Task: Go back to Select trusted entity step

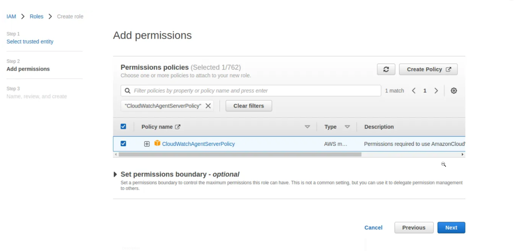Action: [x=30, y=42]
